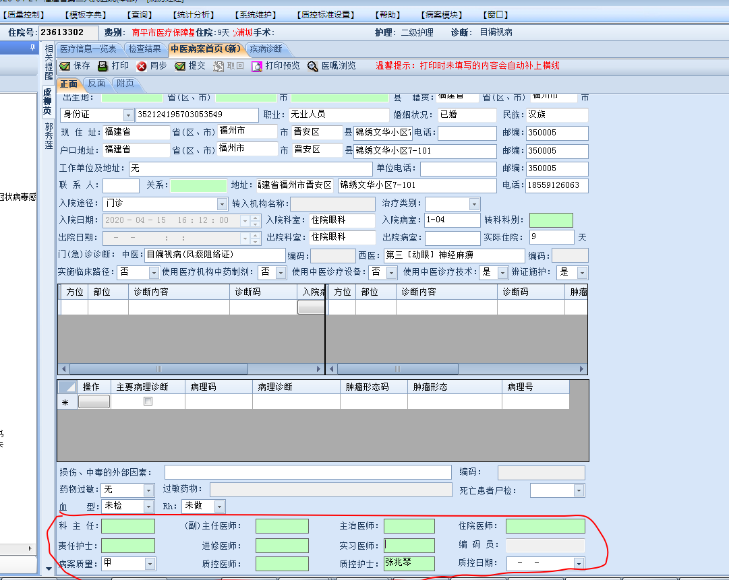Expand 使用中医诊疗技术 dropdown
729x580 pixels.
point(502,273)
